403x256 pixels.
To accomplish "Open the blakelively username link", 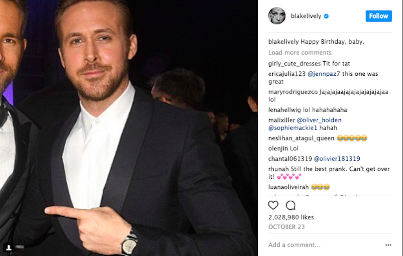I will [x=305, y=16].
